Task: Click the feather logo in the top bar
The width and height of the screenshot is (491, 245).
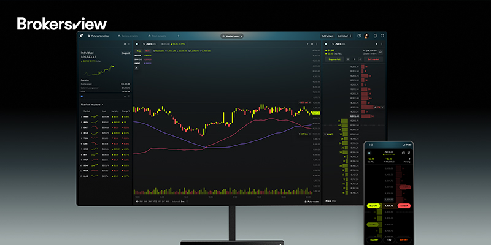Action: (82, 36)
